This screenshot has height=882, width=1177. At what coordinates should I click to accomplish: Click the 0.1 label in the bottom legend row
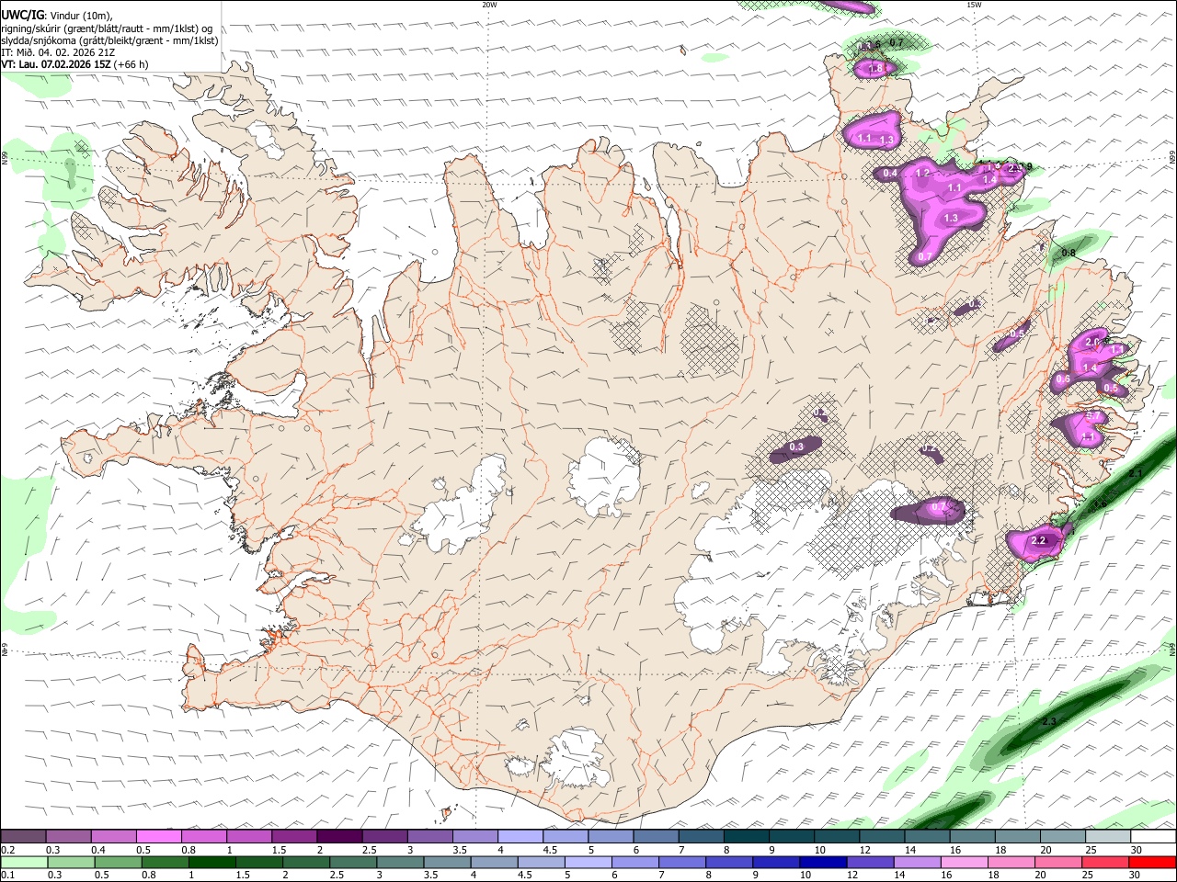[x=7, y=876]
